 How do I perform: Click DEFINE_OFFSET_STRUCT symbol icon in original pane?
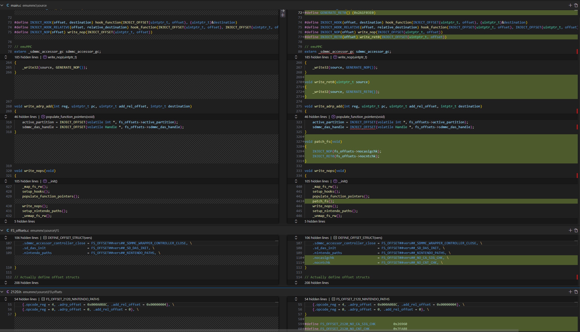(45, 238)
